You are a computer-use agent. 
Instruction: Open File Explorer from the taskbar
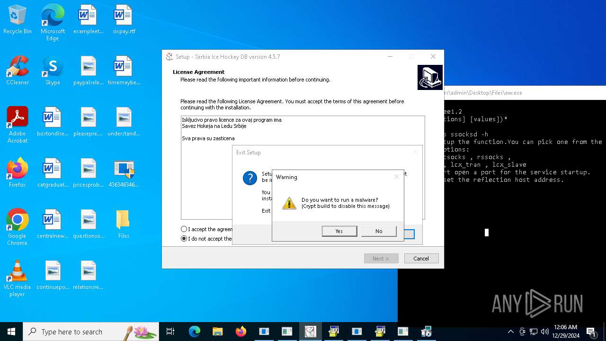coord(217,332)
